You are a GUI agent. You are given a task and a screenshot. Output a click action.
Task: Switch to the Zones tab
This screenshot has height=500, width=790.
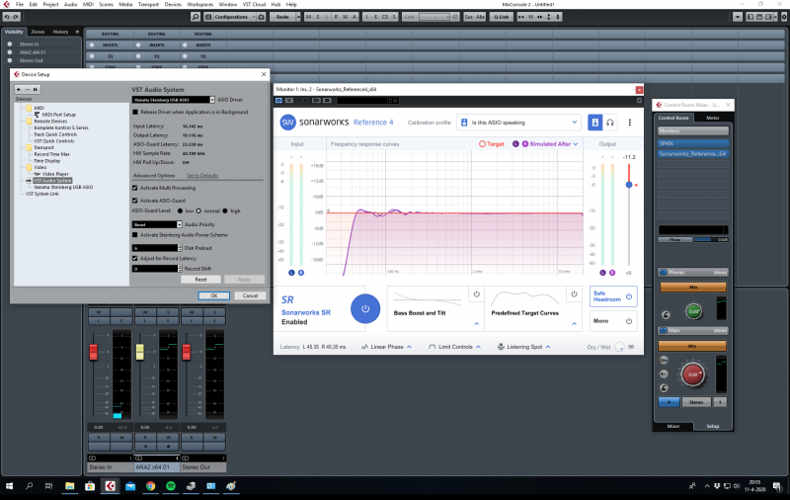click(x=38, y=32)
